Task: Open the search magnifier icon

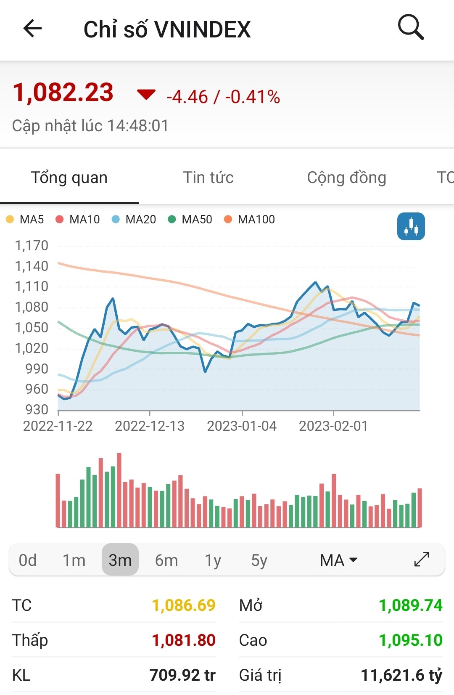Action: [x=411, y=28]
